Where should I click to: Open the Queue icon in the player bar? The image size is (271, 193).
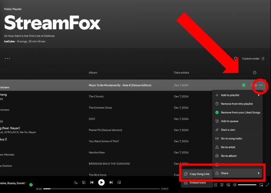point(222,185)
